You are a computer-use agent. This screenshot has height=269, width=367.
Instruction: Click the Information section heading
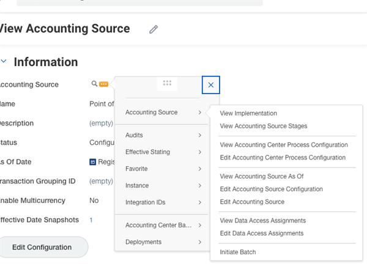[x=46, y=62]
